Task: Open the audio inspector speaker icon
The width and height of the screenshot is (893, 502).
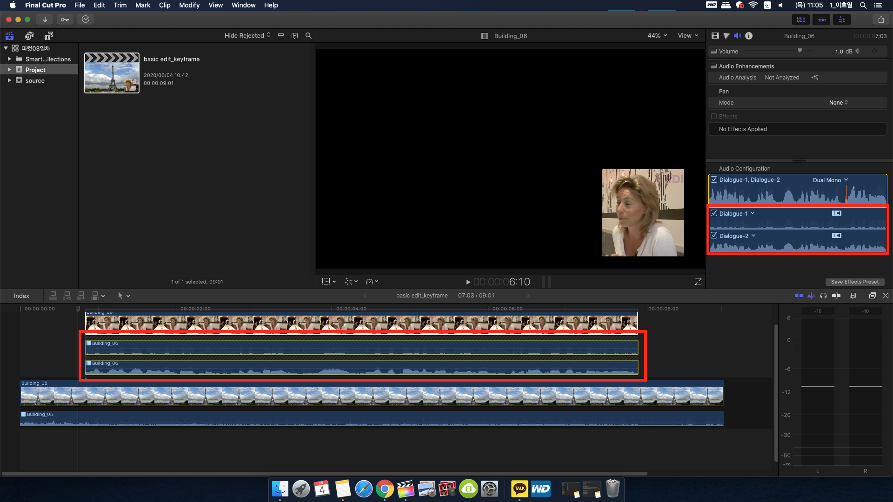Action: pyautogui.click(x=737, y=36)
